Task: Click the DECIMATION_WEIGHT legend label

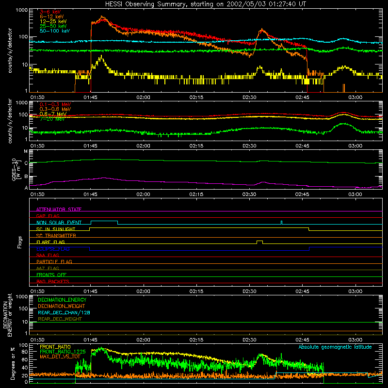Action: [62, 306]
